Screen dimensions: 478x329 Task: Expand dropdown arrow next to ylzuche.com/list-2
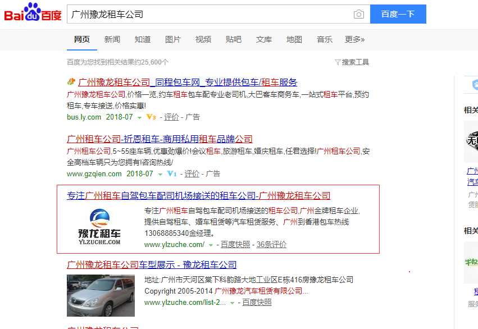tap(233, 303)
